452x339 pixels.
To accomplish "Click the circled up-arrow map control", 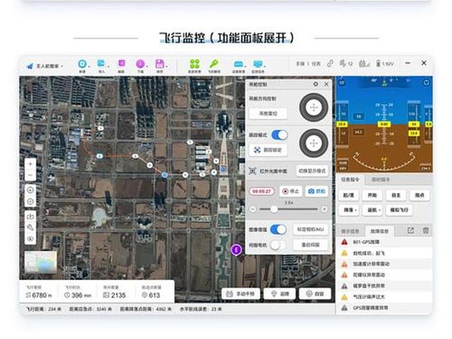I will 31,190.
